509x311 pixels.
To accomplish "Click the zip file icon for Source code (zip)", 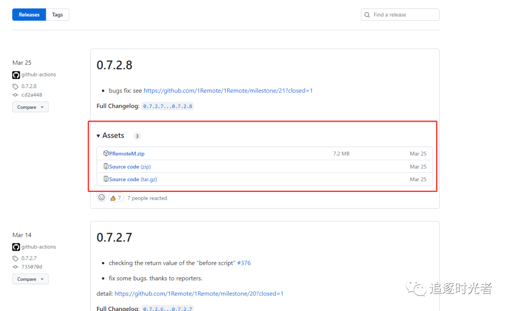I will (x=106, y=166).
